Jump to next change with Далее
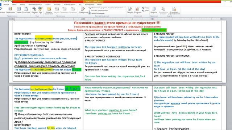Screen dimensions: 232x130 click(145, 10)
